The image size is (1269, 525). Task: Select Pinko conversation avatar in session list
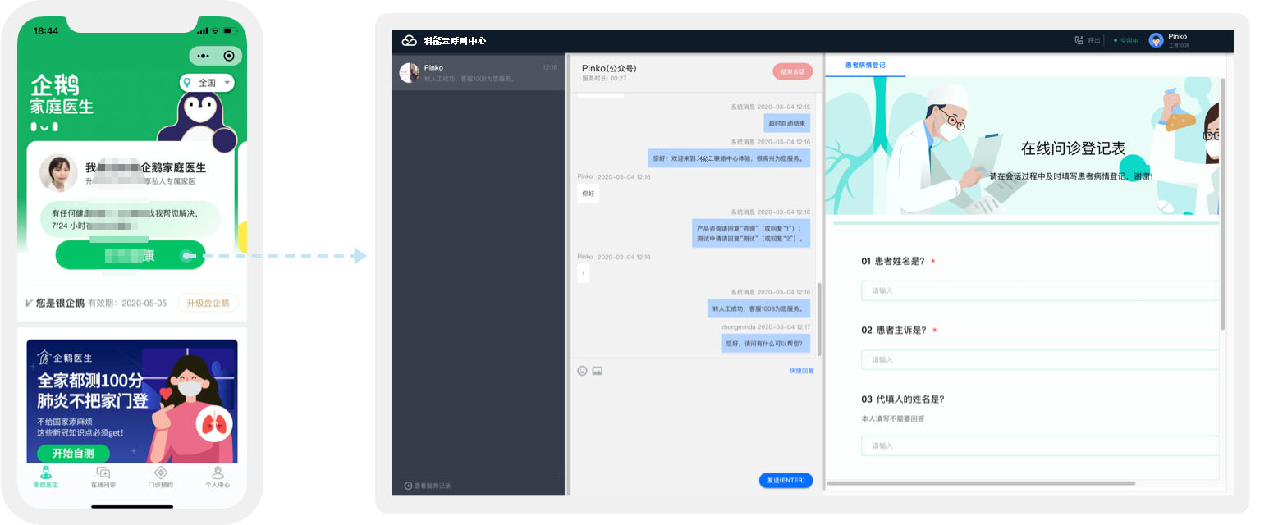click(x=409, y=73)
